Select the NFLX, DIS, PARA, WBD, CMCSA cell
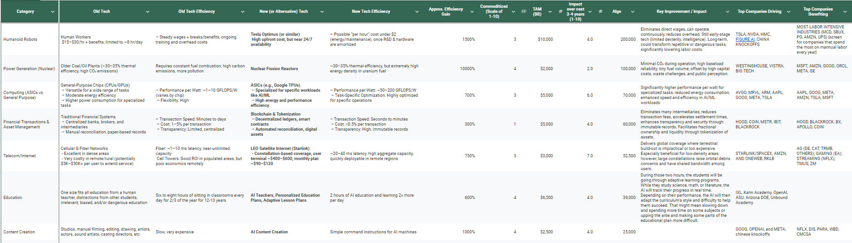Image resolution: width=852 pixels, height=243 pixels. [x=823, y=232]
